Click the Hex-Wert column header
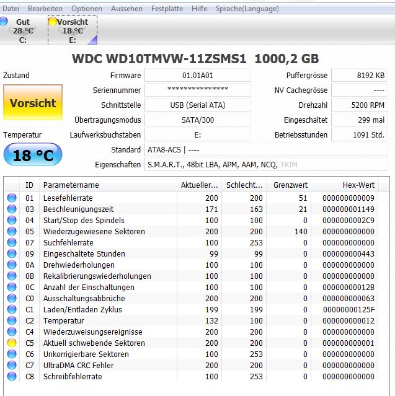The width and height of the screenshot is (395, 396). click(x=345, y=185)
